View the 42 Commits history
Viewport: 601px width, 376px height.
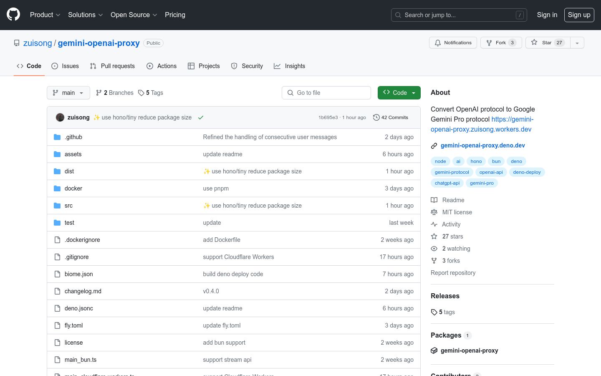391,117
